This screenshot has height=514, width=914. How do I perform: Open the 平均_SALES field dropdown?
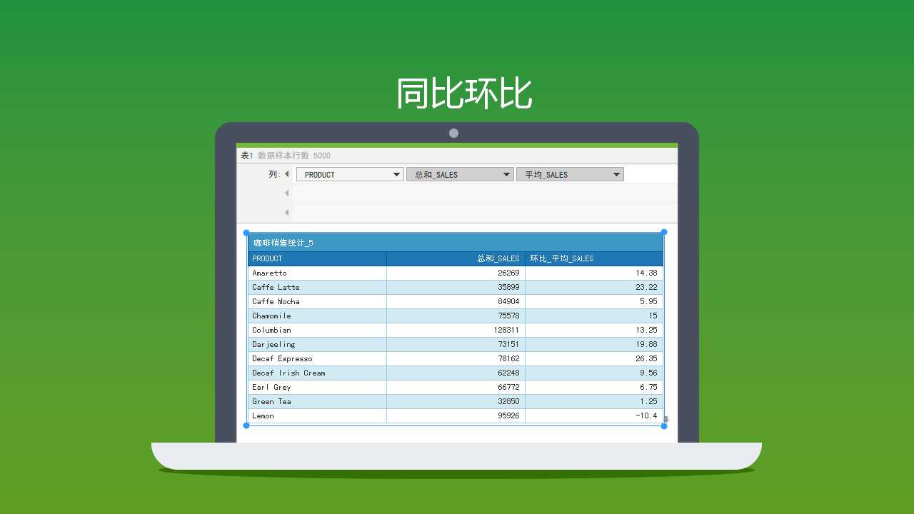pos(616,174)
